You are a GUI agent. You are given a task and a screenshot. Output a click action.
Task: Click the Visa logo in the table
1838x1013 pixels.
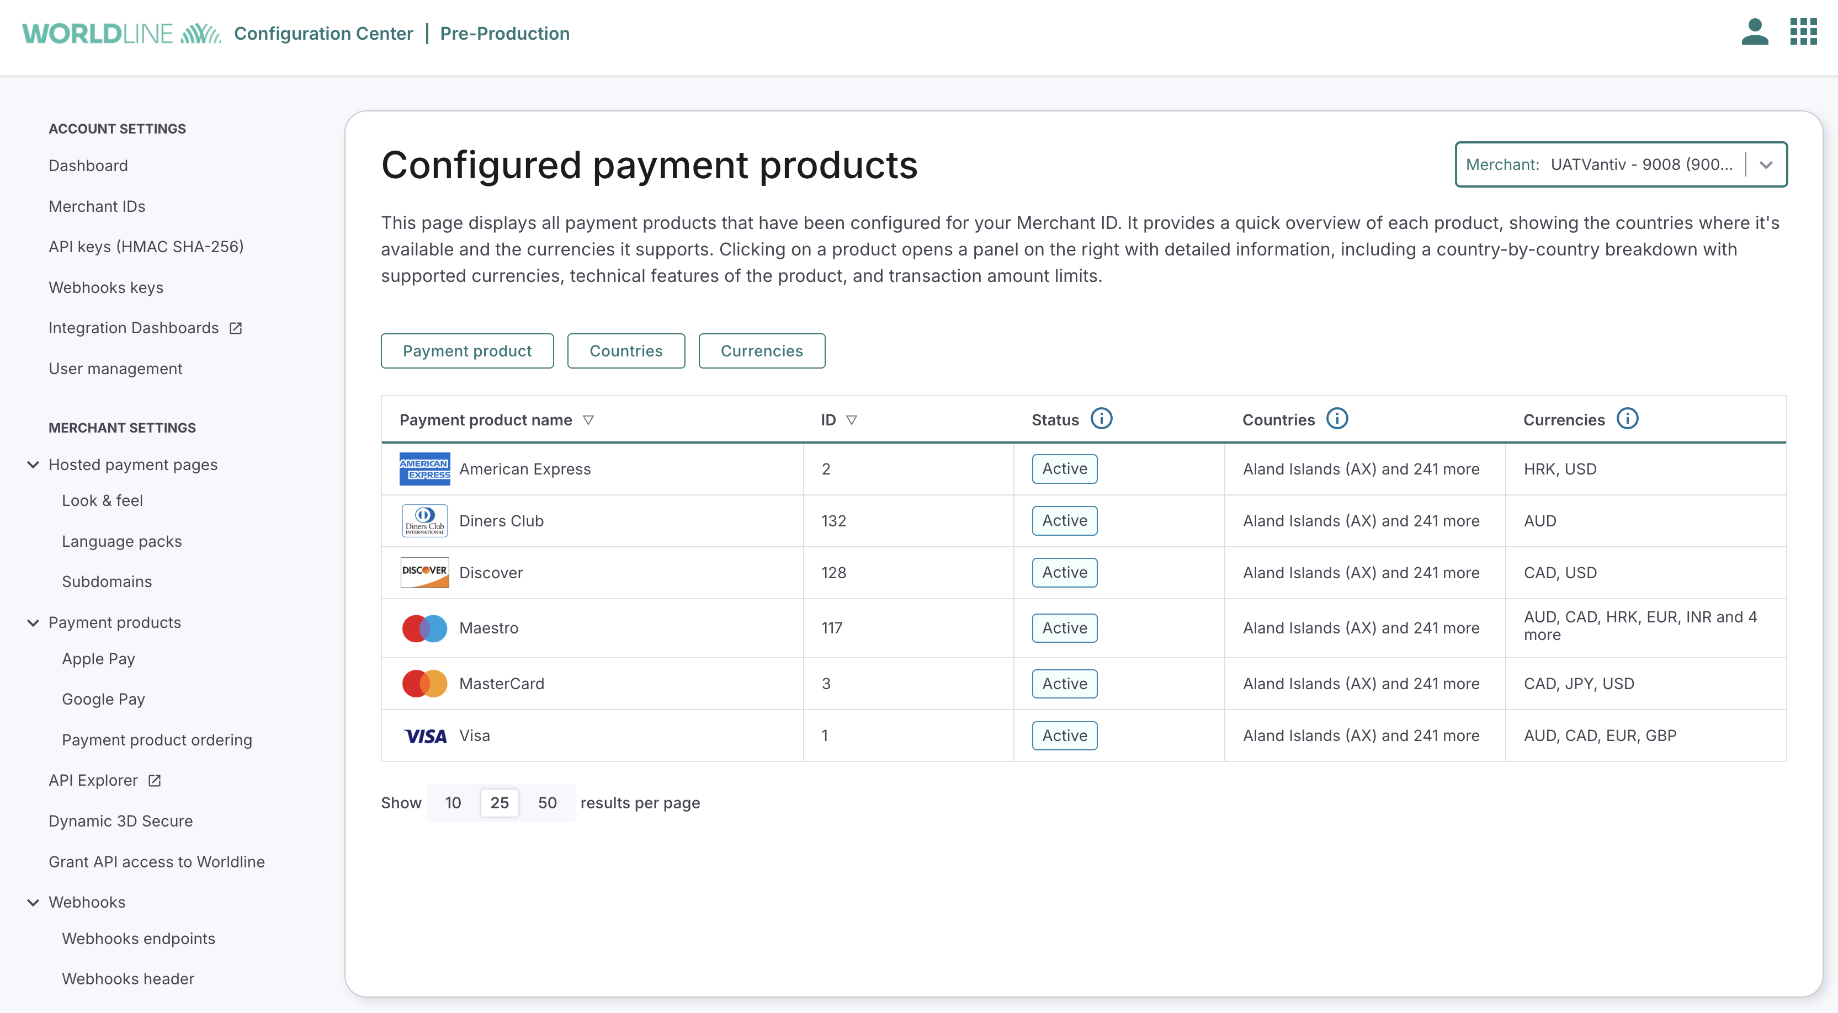pyautogui.click(x=425, y=735)
